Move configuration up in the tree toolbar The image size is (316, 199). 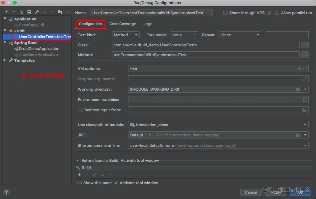(x=45, y=12)
